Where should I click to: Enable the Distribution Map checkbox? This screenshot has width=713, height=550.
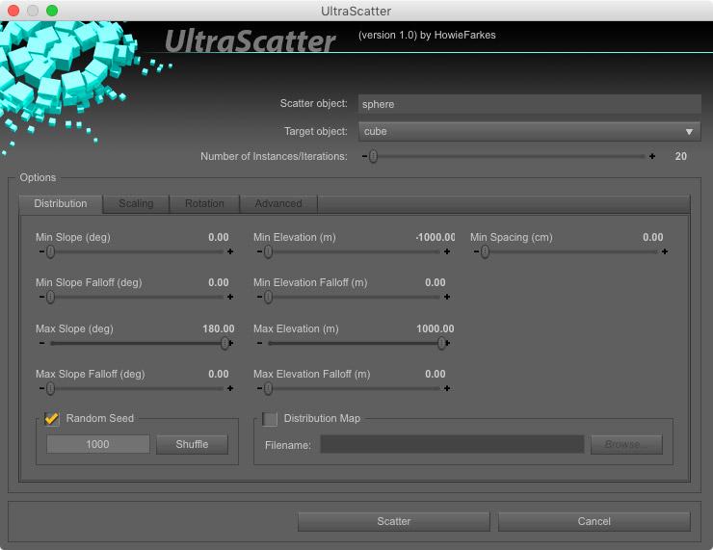(270, 419)
